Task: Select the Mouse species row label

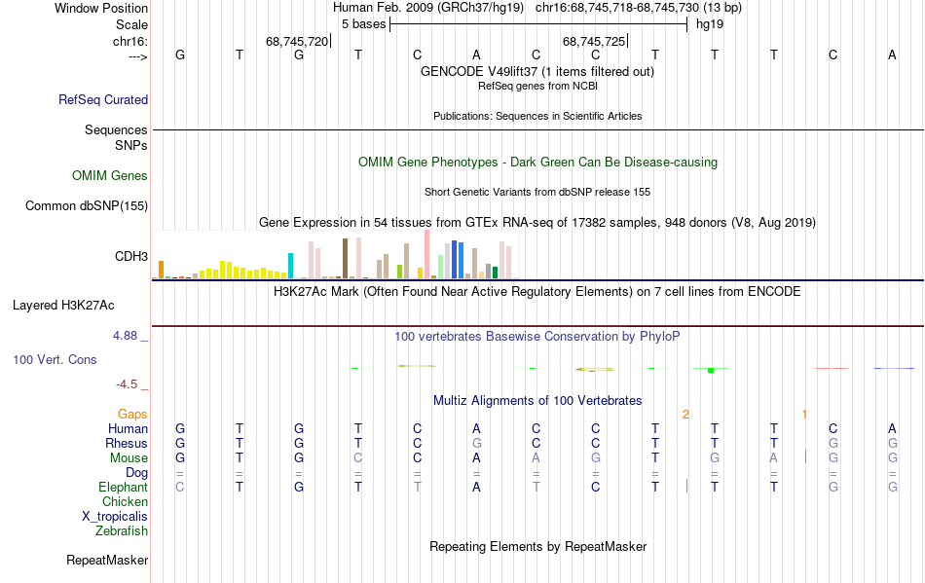Action: point(129,458)
